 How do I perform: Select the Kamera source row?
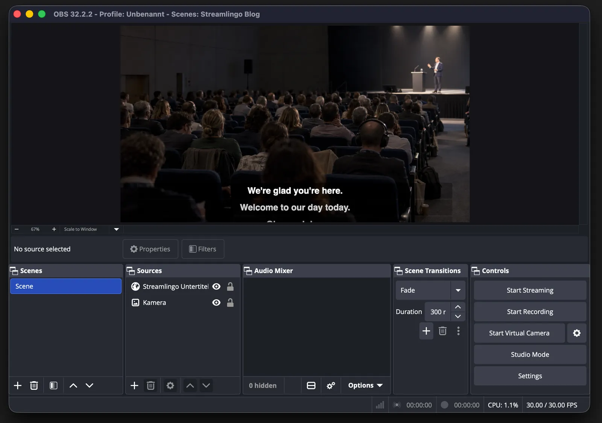[x=182, y=303]
